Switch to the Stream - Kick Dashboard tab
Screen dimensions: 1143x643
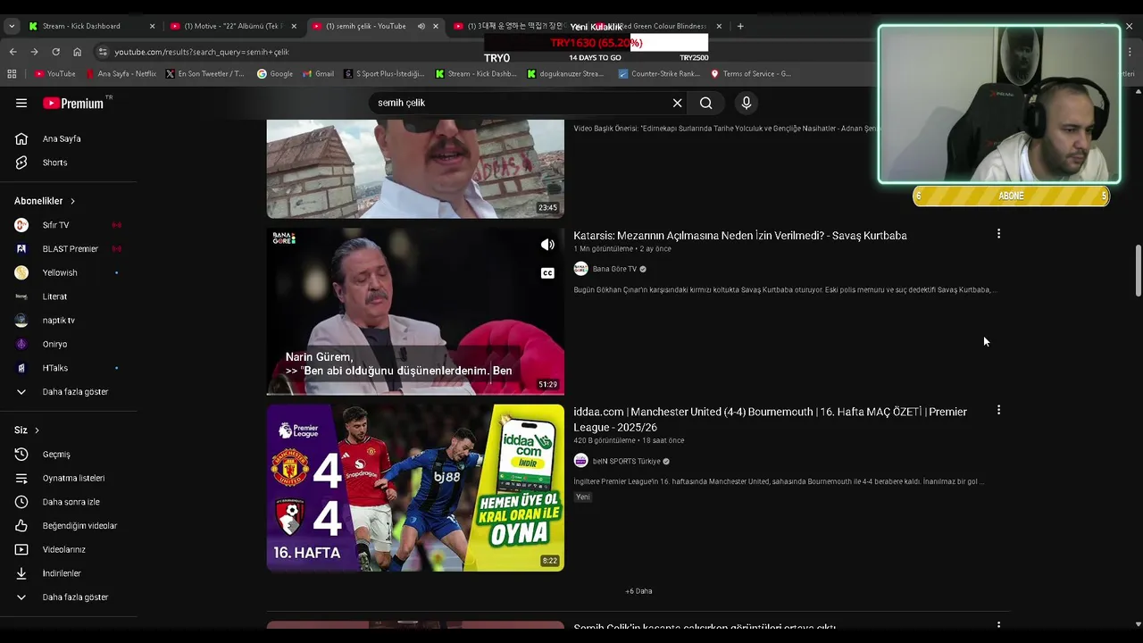coord(81,26)
